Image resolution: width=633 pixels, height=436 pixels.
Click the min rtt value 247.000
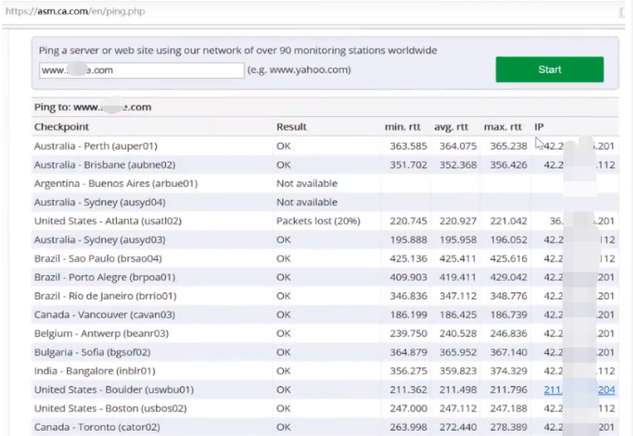(x=408, y=408)
